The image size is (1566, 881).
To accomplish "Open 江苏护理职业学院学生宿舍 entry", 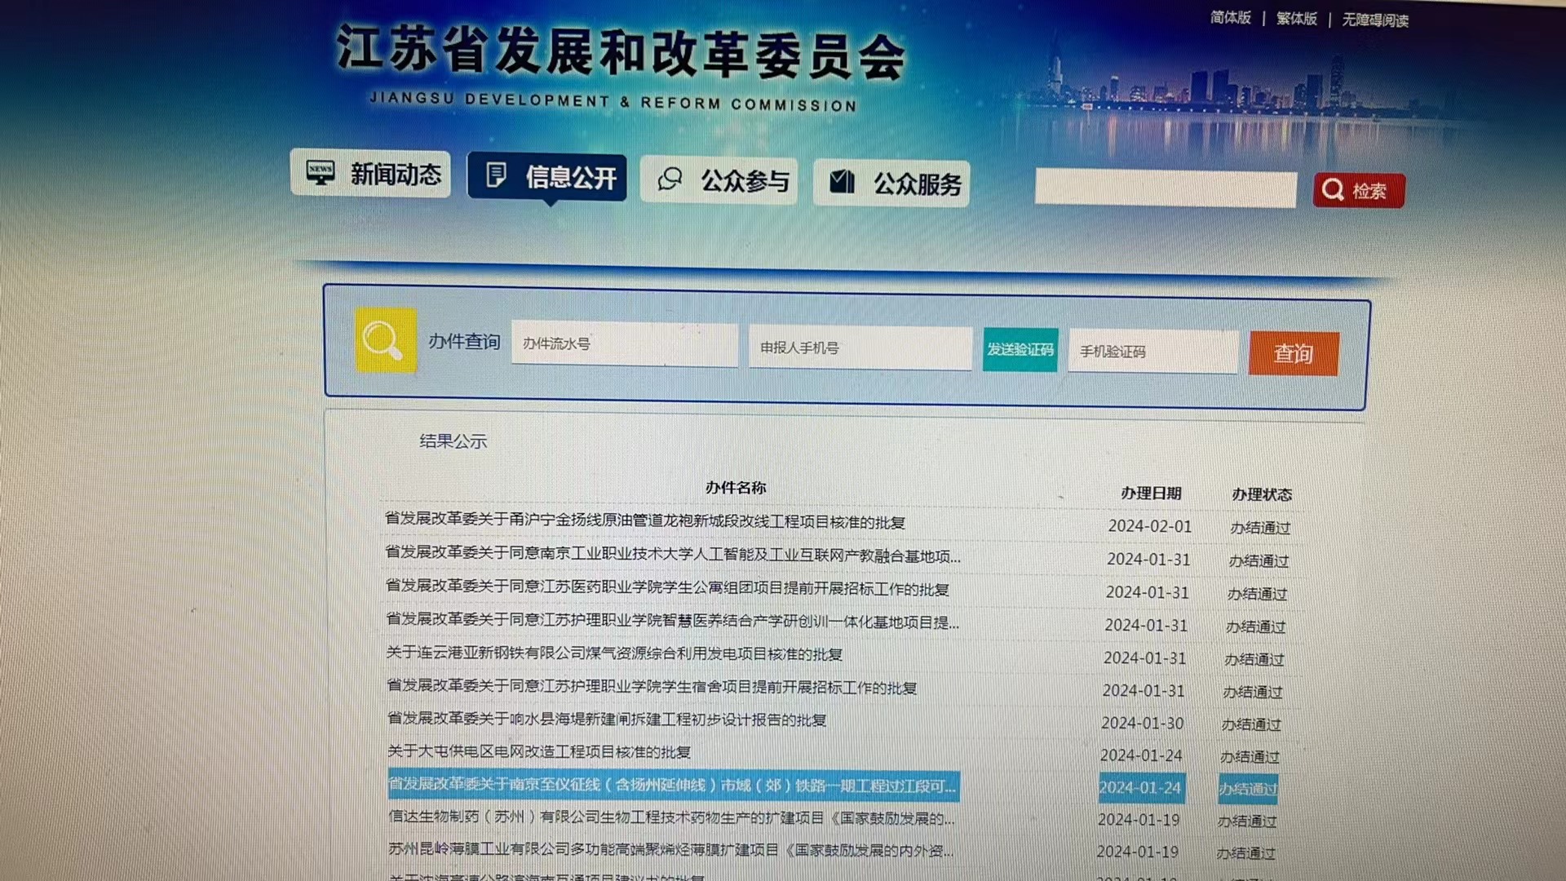I will click(x=652, y=687).
